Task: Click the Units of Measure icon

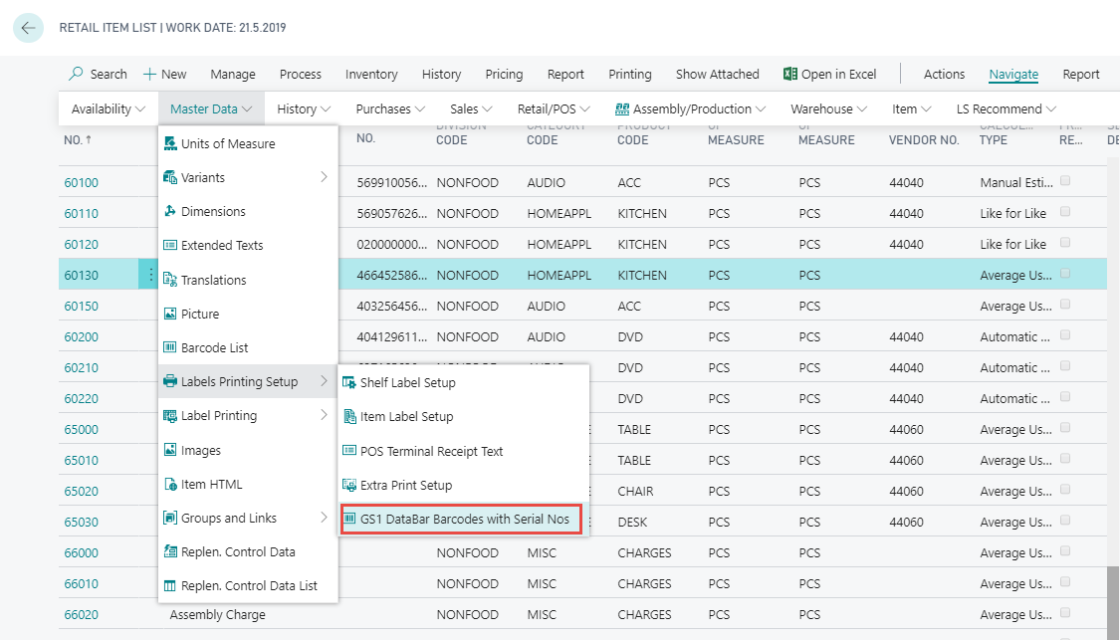Action: tap(170, 144)
